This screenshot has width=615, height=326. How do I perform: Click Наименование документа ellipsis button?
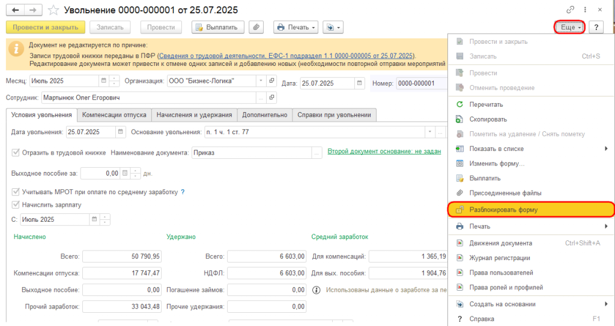(317, 153)
